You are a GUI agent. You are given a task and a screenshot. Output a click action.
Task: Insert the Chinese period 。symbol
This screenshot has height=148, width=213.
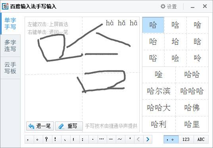tap(38, 139)
